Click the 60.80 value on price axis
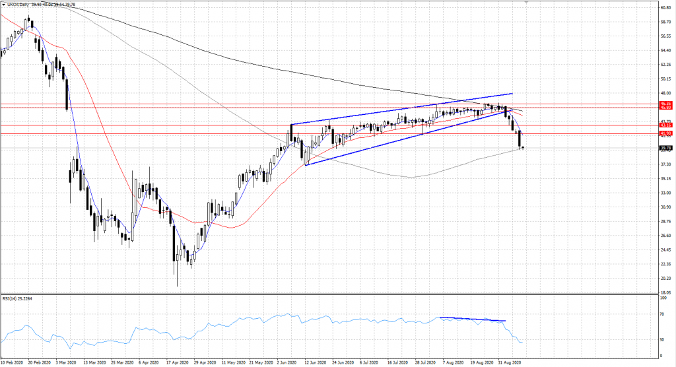 point(665,8)
